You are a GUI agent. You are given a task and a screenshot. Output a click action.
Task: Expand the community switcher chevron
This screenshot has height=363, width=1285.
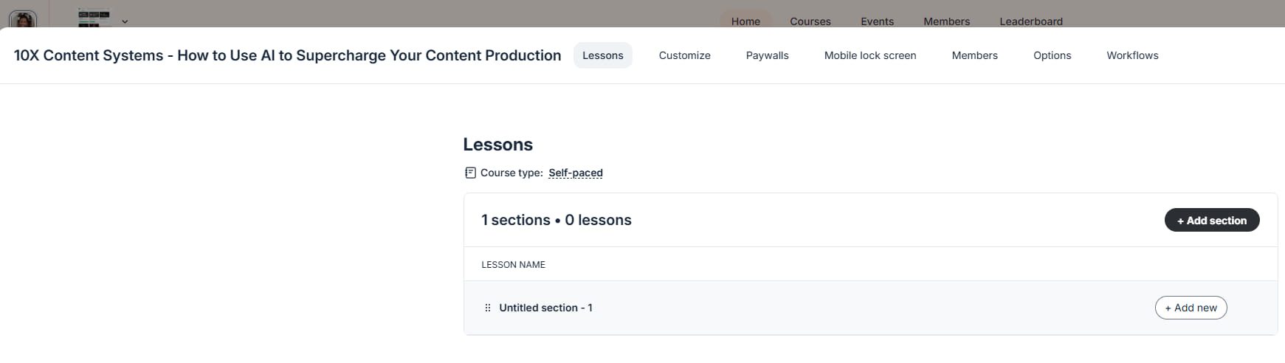pyautogui.click(x=125, y=21)
